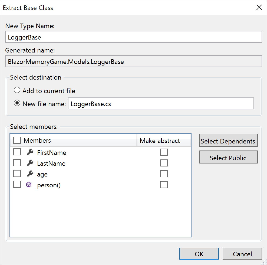This screenshot has width=267, height=265.
Task: Check the checkbox for the LastName member
Action: 17,163
